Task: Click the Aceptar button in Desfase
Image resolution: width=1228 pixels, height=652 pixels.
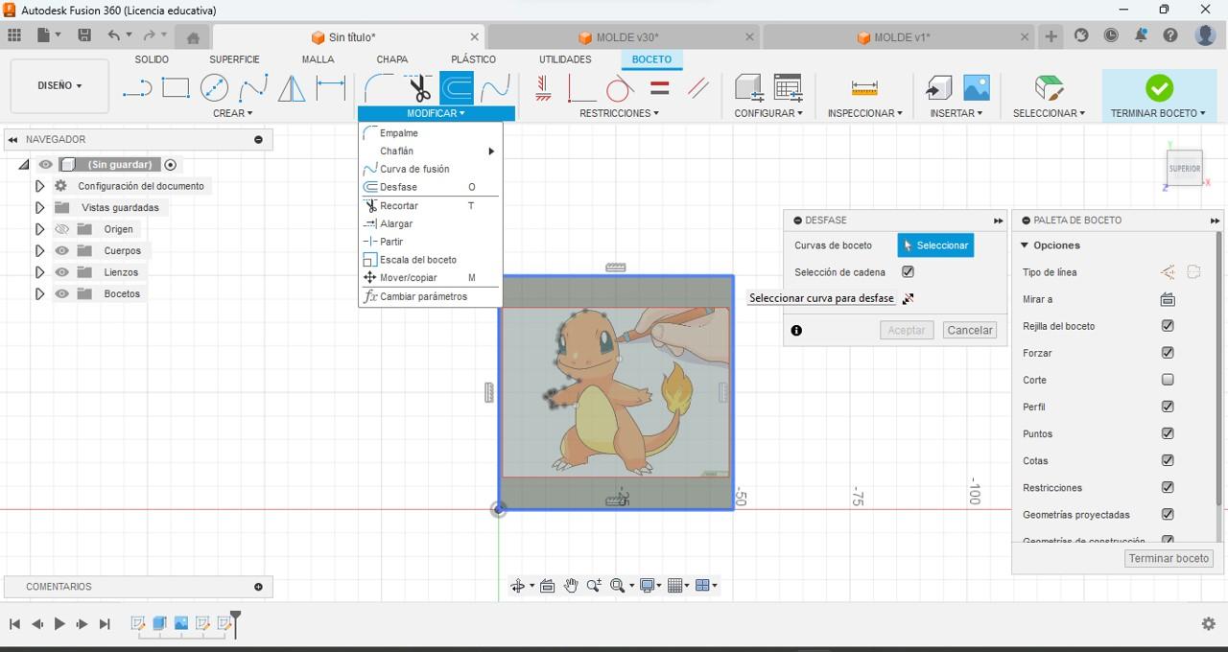Action: [x=907, y=330]
